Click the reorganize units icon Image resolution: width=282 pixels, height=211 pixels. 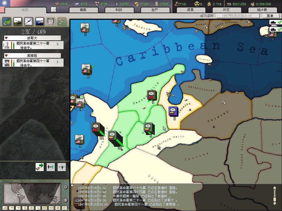tap(51, 167)
